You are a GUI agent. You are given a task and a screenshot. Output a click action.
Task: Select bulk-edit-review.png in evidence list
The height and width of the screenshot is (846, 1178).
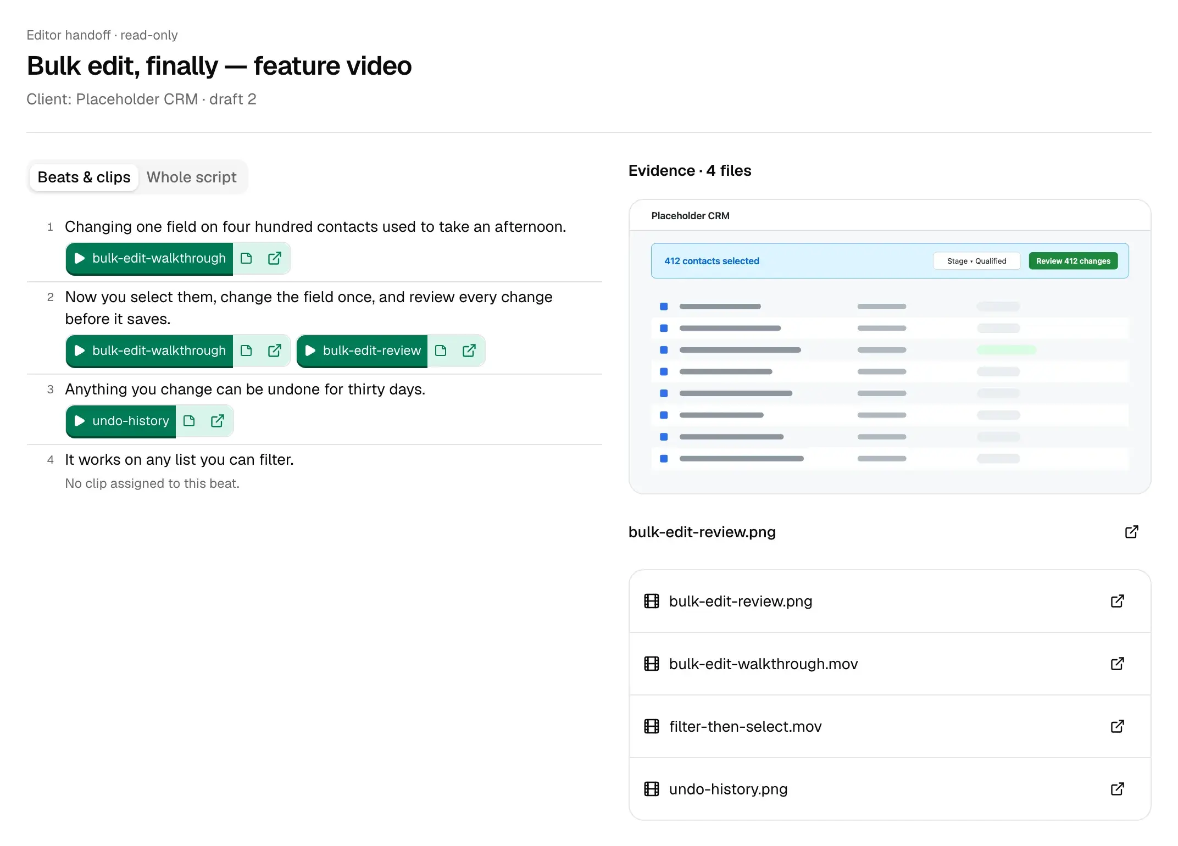click(890, 601)
